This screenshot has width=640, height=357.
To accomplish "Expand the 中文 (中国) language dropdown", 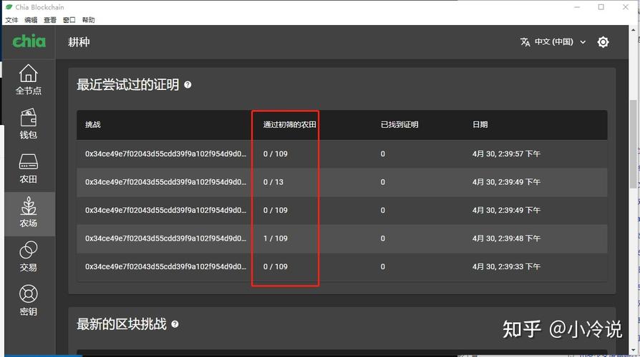I will (561, 42).
